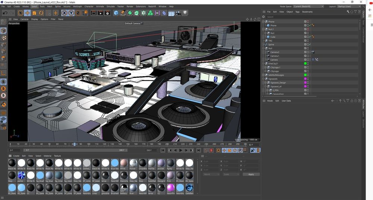
Task: Toggle the X-axis lock
Action: 64,13
